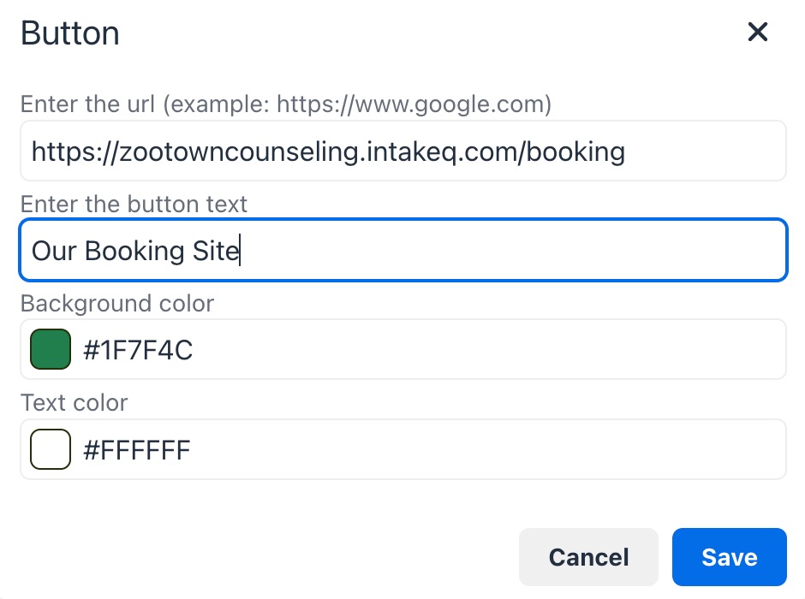This screenshot has height=599, width=805.
Task: Select the #FFFFFF text color hex value
Action: point(137,450)
